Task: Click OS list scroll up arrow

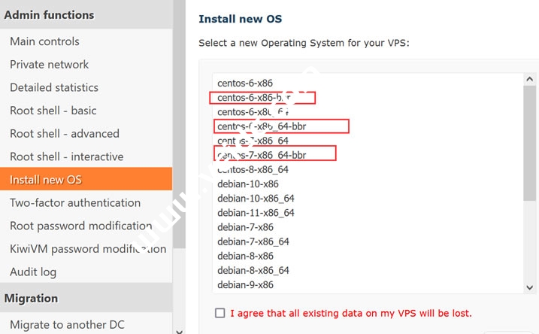Action: tap(531, 79)
